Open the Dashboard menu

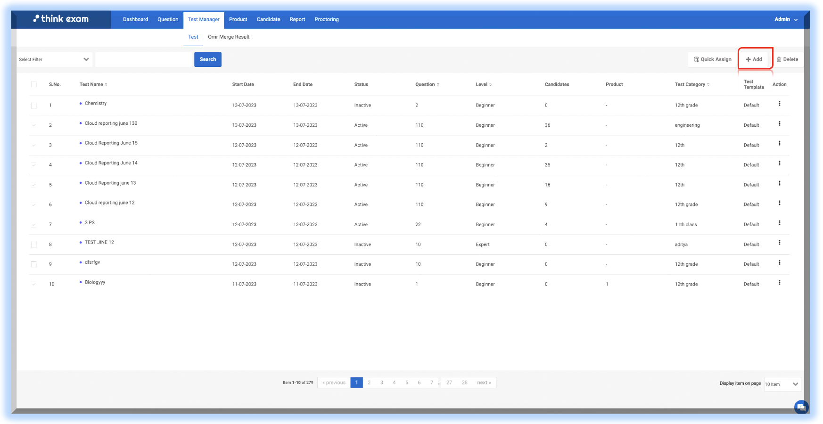pos(135,19)
